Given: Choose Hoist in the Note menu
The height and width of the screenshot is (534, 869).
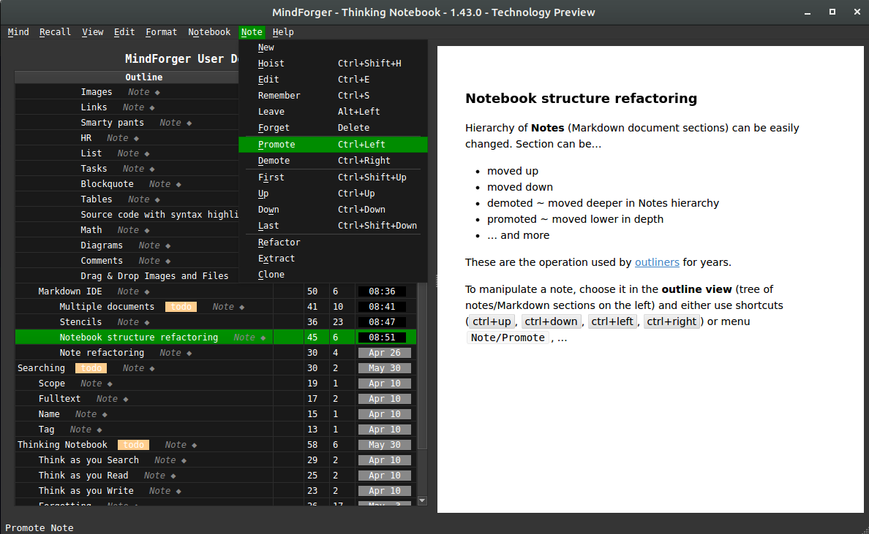Looking at the screenshot, I should pos(271,64).
